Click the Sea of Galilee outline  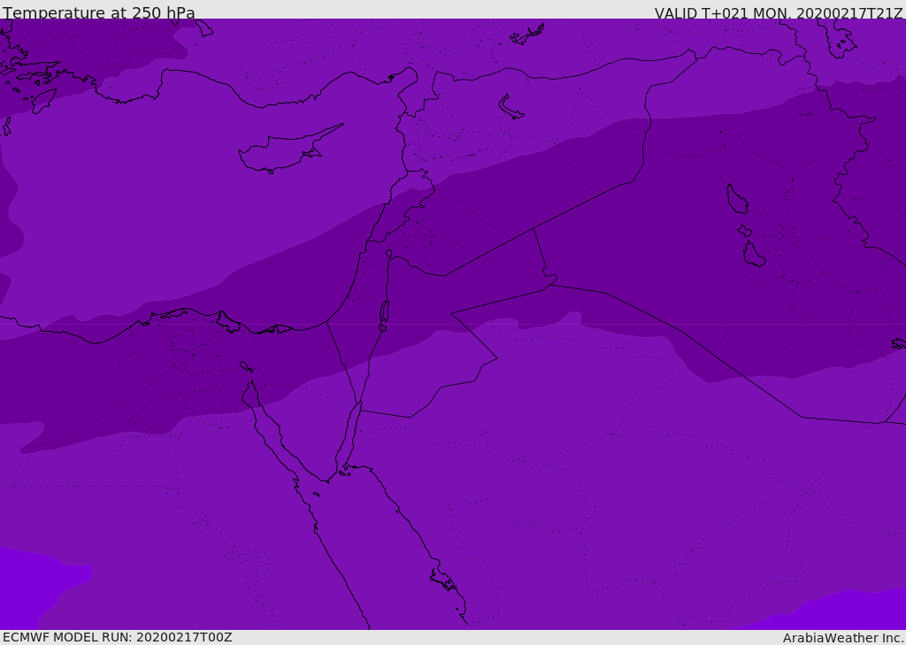click(x=388, y=254)
